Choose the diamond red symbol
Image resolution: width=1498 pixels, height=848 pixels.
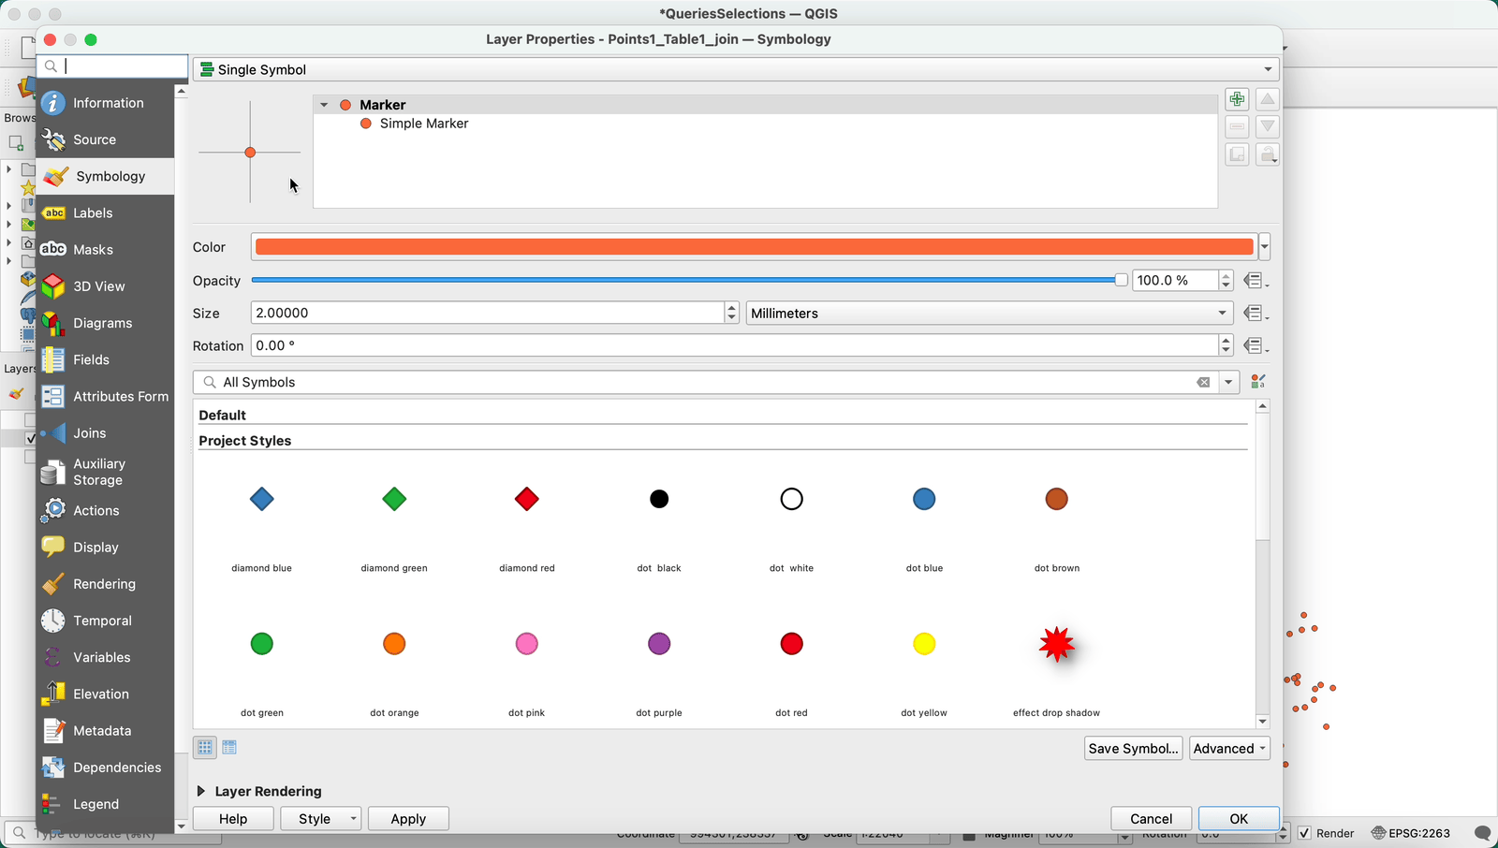527,499
